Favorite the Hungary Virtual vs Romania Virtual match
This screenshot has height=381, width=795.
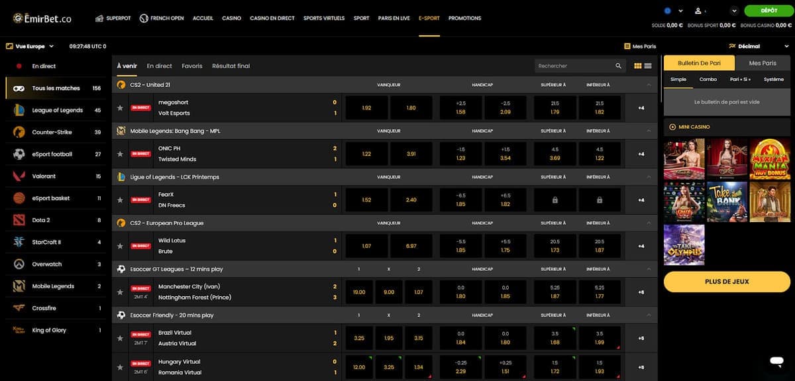[x=120, y=367]
